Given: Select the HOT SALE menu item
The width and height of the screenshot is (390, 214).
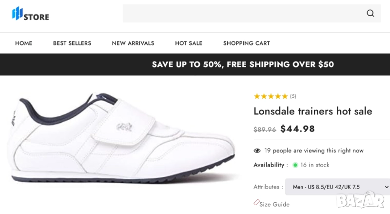Looking at the screenshot, I should pyautogui.click(x=189, y=43).
